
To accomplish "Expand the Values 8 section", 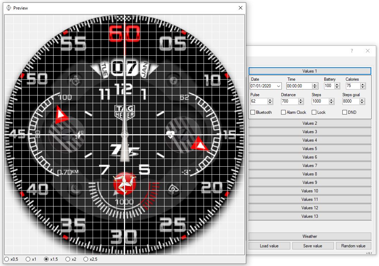I will click(310, 174).
